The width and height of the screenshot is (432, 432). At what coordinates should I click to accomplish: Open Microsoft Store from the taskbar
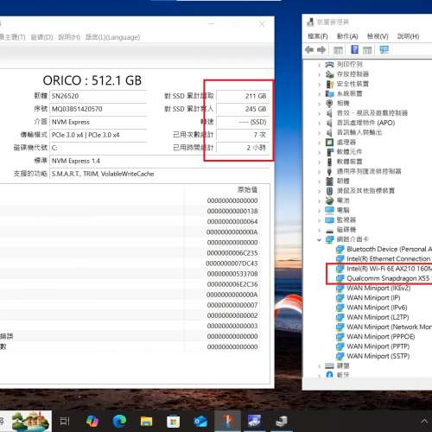click(x=173, y=422)
